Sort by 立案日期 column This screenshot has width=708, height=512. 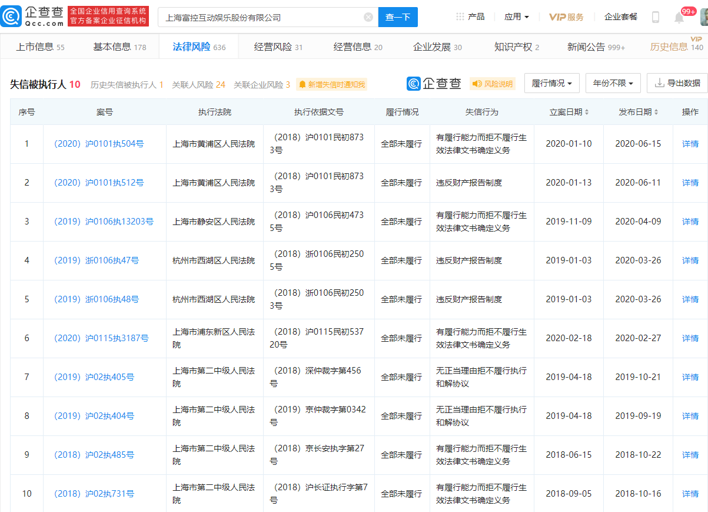569,112
